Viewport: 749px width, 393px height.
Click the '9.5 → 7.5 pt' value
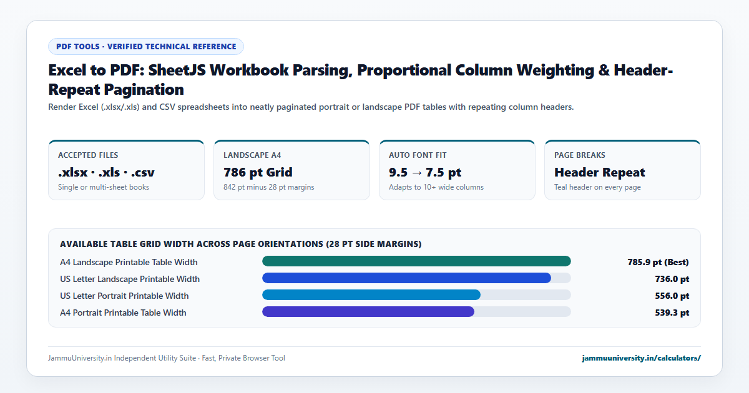point(425,172)
